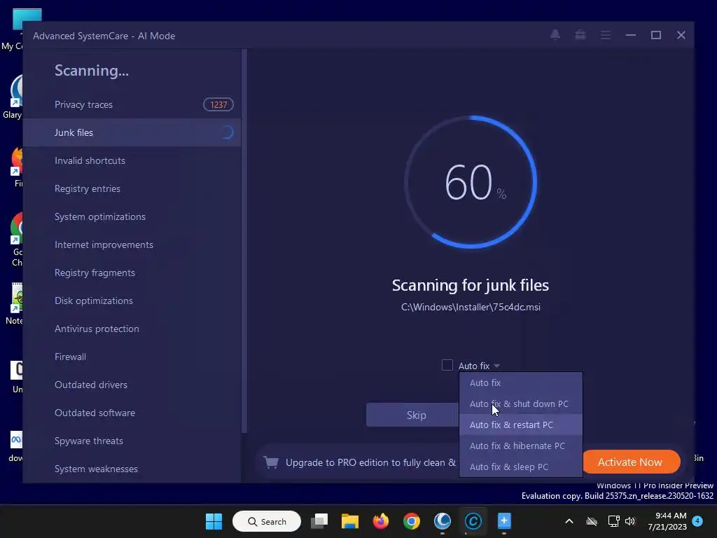Screen dimensions: 717x538
Task: Select Outdated drivers item
Action: (x=132, y=385)
